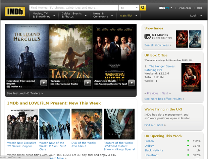
Task: Click the HD badge under Hercules Trailer #1
Action: pyautogui.click(x=8, y=87)
